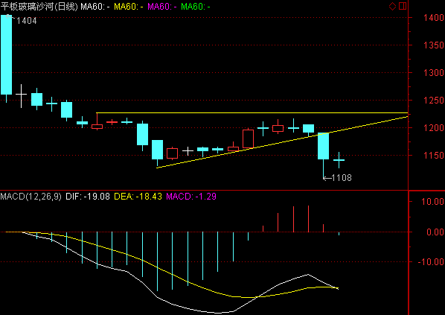Click the tallest red MACD histogram bar
The height and width of the screenshot is (315, 445).
tap(309, 219)
